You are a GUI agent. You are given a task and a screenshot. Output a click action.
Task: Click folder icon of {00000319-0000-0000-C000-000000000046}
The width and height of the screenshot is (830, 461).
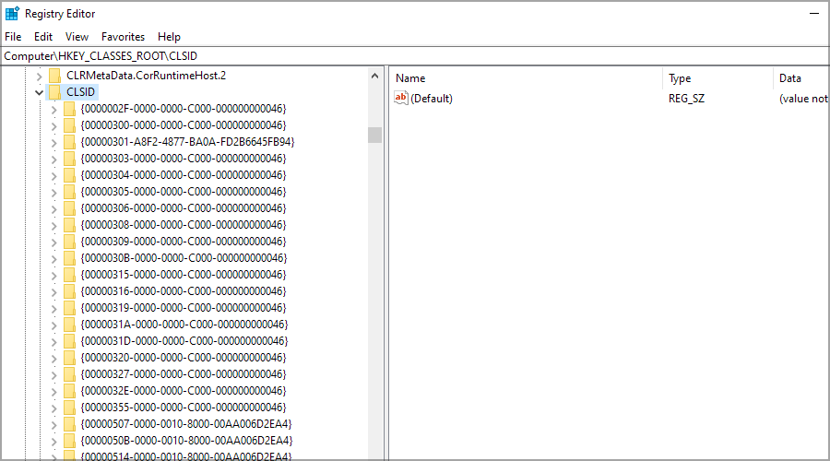[x=69, y=308]
